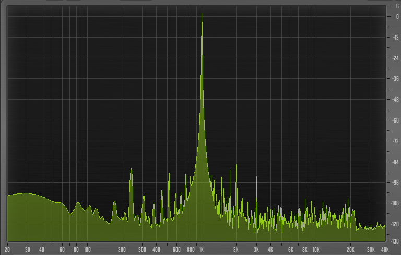The image size is (401, 255).
Task: Click the 400 Hz frequency axis label
Action: coord(156,250)
